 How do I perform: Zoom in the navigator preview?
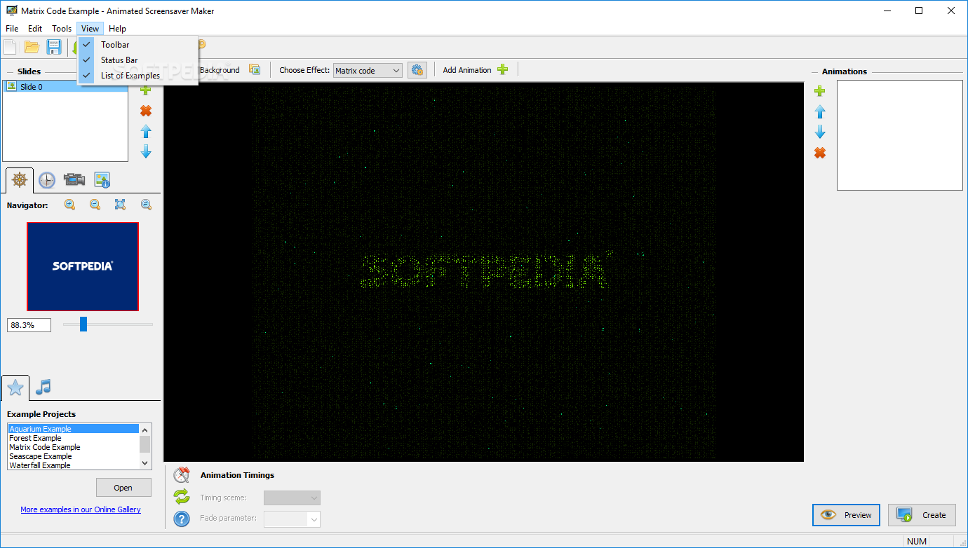[x=69, y=205]
